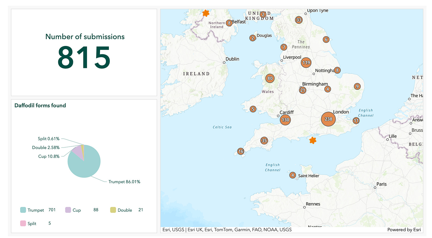
Task: Click the Powered by Esri attribution
Action: (404, 230)
